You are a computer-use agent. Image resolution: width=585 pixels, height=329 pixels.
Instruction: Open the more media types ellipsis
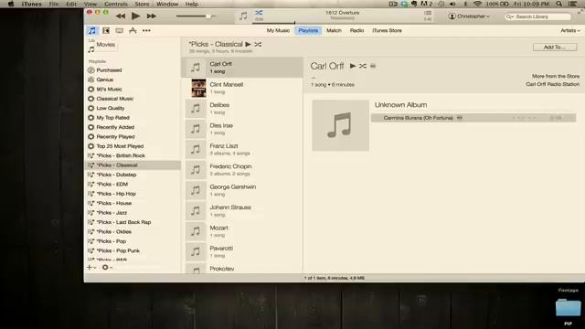(146, 30)
